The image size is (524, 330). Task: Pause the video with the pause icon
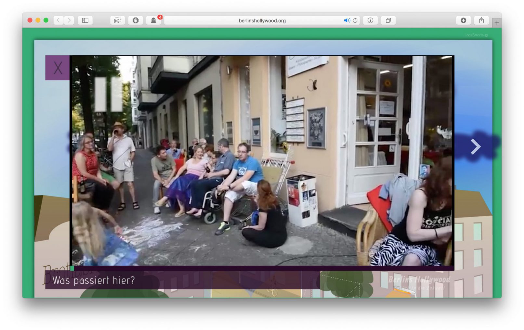coord(109,94)
